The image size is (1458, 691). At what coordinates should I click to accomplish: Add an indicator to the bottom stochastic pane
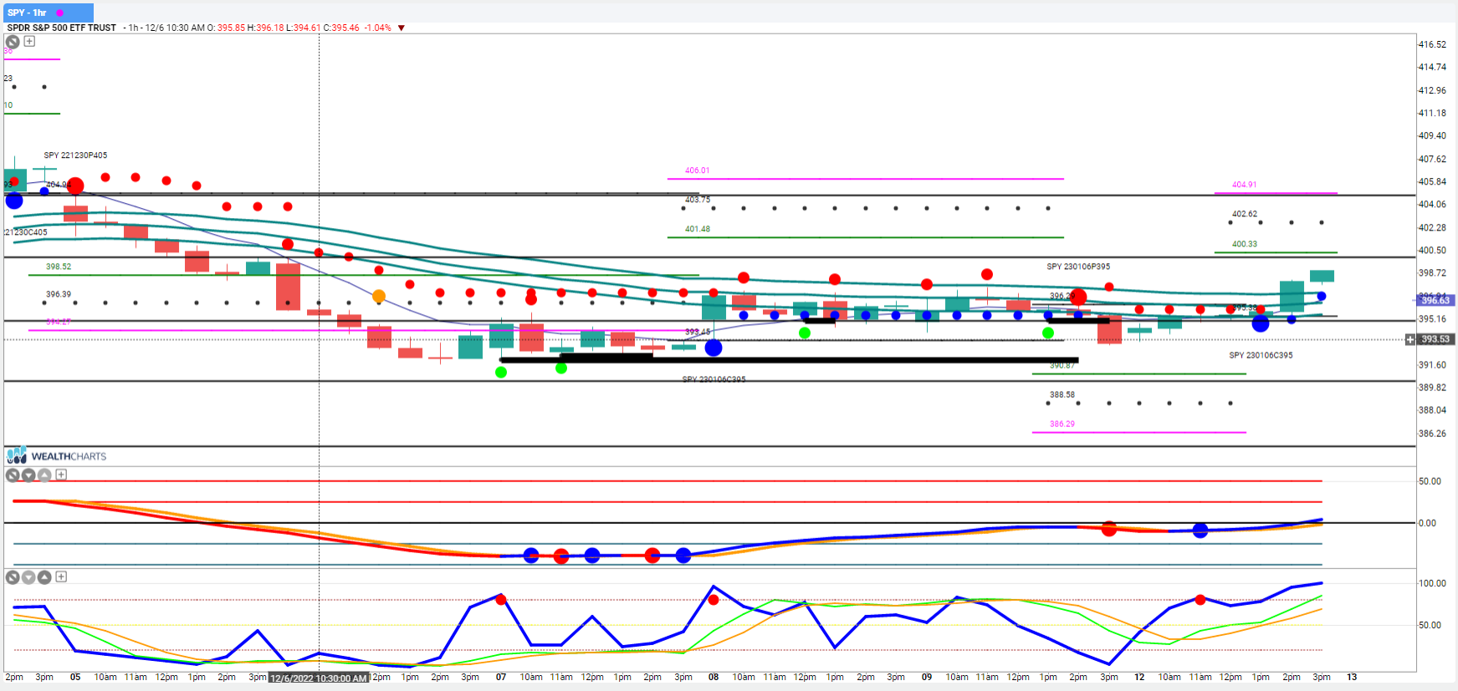tap(61, 577)
